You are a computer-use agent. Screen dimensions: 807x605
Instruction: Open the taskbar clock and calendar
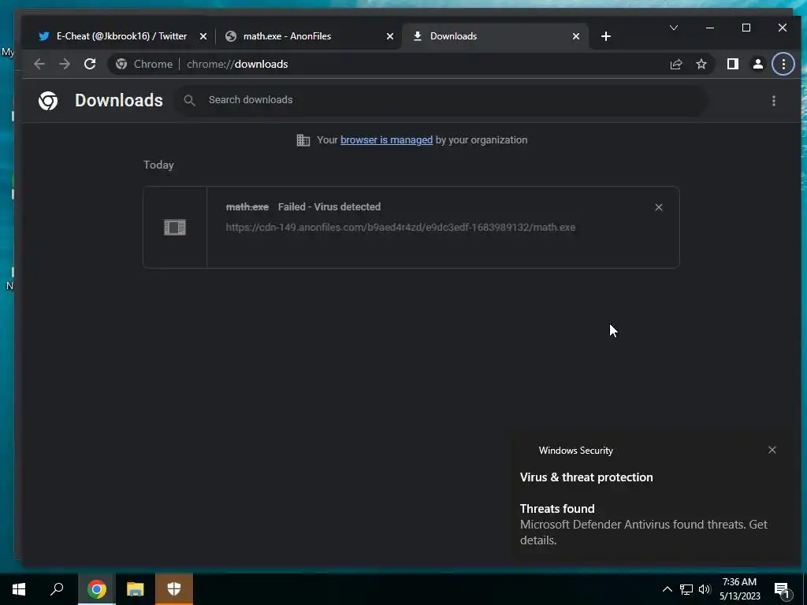[739, 589]
